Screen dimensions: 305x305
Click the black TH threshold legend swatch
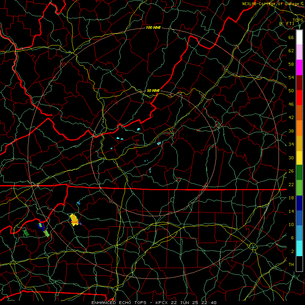point(299,264)
